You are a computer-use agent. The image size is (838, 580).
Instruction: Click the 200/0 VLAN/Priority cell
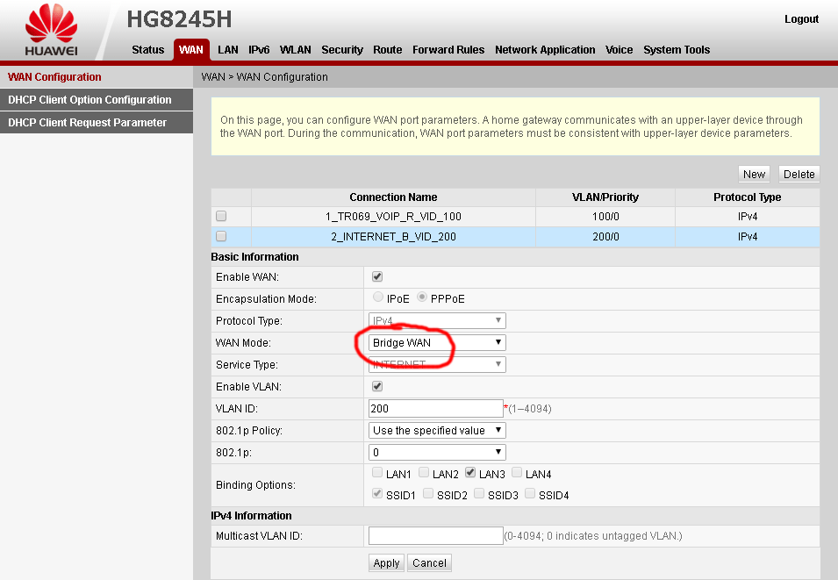[605, 237]
